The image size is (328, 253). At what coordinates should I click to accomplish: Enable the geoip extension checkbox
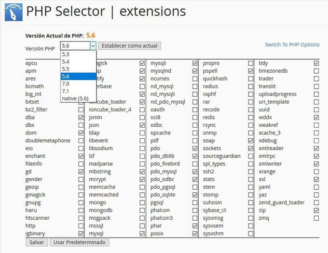click(x=81, y=187)
